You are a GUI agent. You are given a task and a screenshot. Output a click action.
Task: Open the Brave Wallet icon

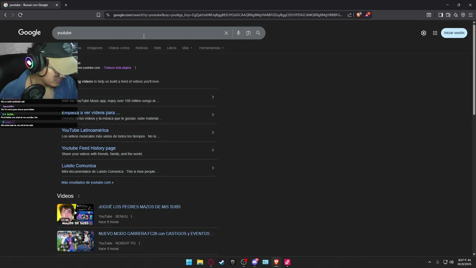click(x=448, y=15)
